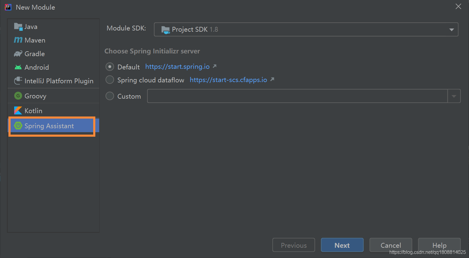Choose the Kotlin module type
The width and height of the screenshot is (469, 258).
pyautogui.click(x=33, y=110)
